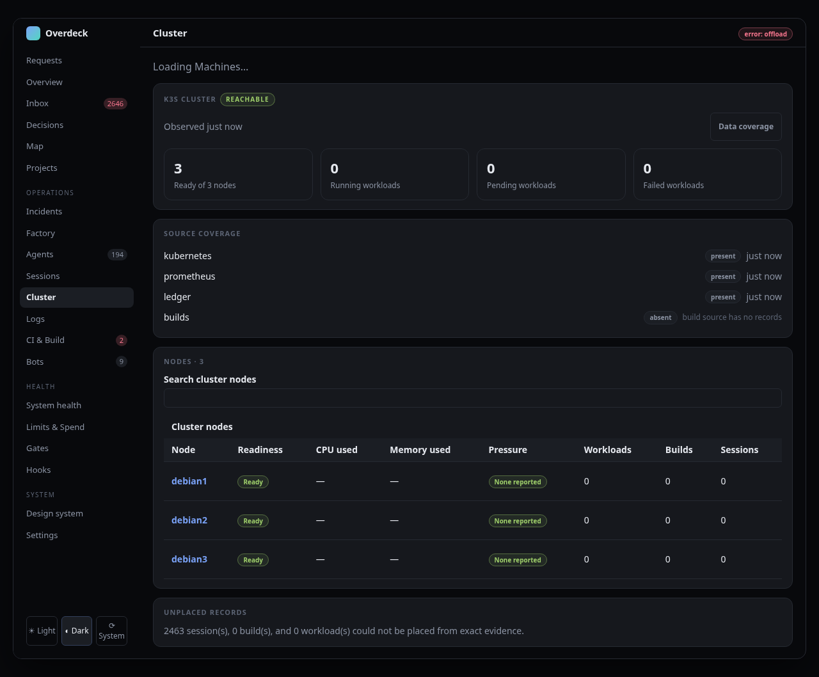The height and width of the screenshot is (677, 819).
Task: Open CI & Build section
Action: [77, 340]
